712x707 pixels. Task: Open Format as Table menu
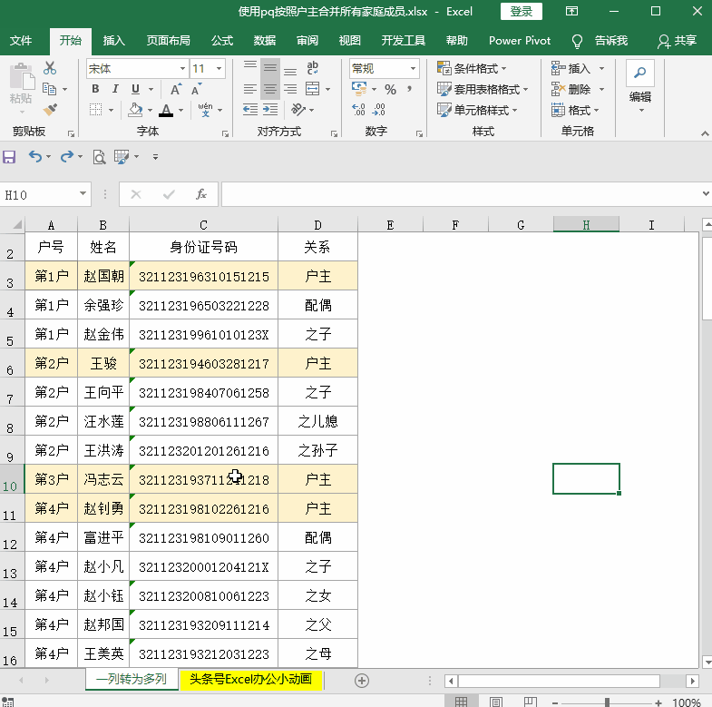(x=483, y=89)
